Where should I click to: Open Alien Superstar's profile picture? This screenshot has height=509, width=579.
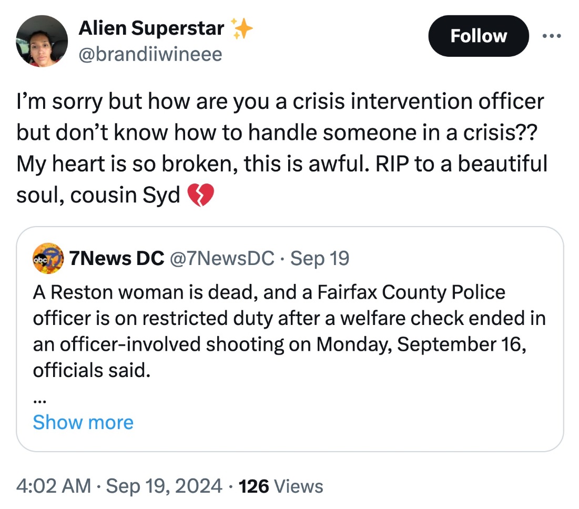tap(42, 40)
